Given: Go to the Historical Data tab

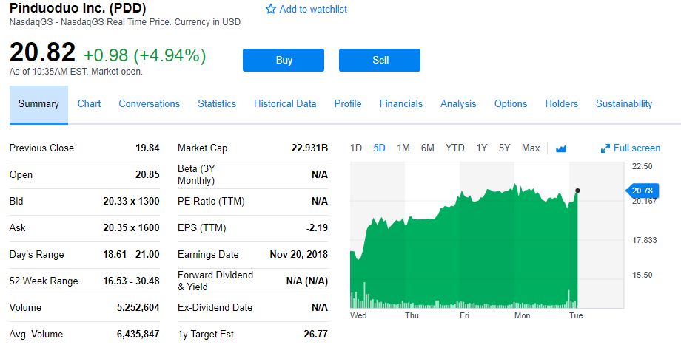Looking at the screenshot, I should tap(285, 104).
